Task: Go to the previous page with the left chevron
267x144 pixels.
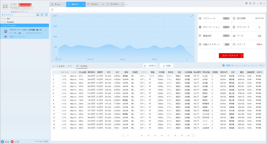Action: (x=123, y=135)
